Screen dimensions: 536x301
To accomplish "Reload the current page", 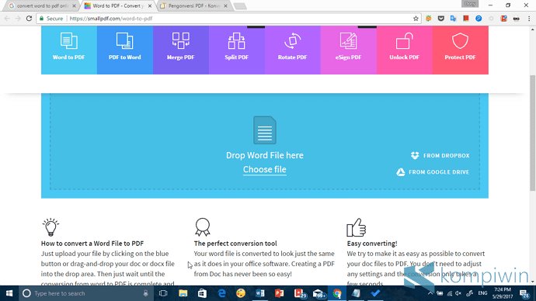I will pos(29,19).
